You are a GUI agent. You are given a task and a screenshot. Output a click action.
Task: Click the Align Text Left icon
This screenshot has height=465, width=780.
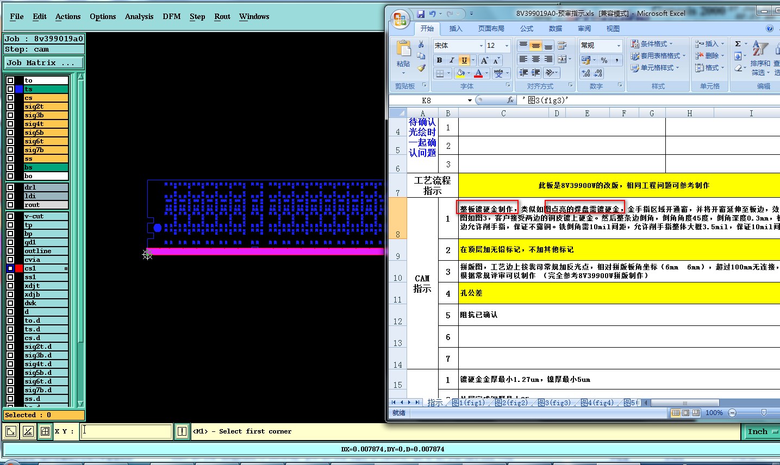click(x=523, y=59)
